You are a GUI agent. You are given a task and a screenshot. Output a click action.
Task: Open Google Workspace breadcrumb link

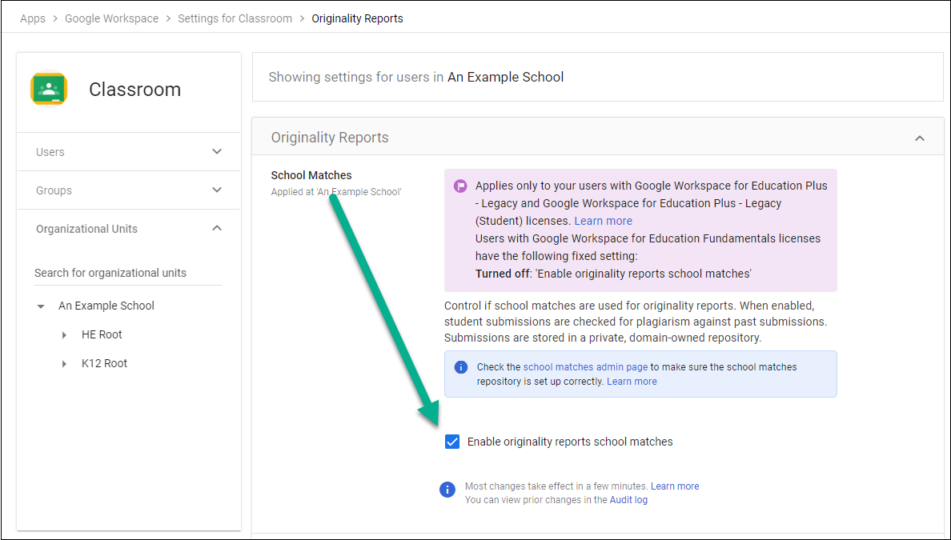(x=111, y=18)
